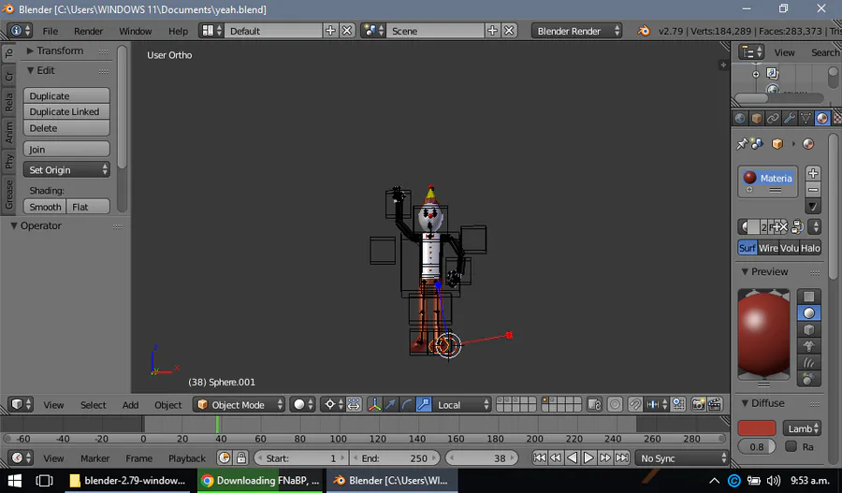Add a new material slot with plus
The height and width of the screenshot is (493, 842).
813,173
